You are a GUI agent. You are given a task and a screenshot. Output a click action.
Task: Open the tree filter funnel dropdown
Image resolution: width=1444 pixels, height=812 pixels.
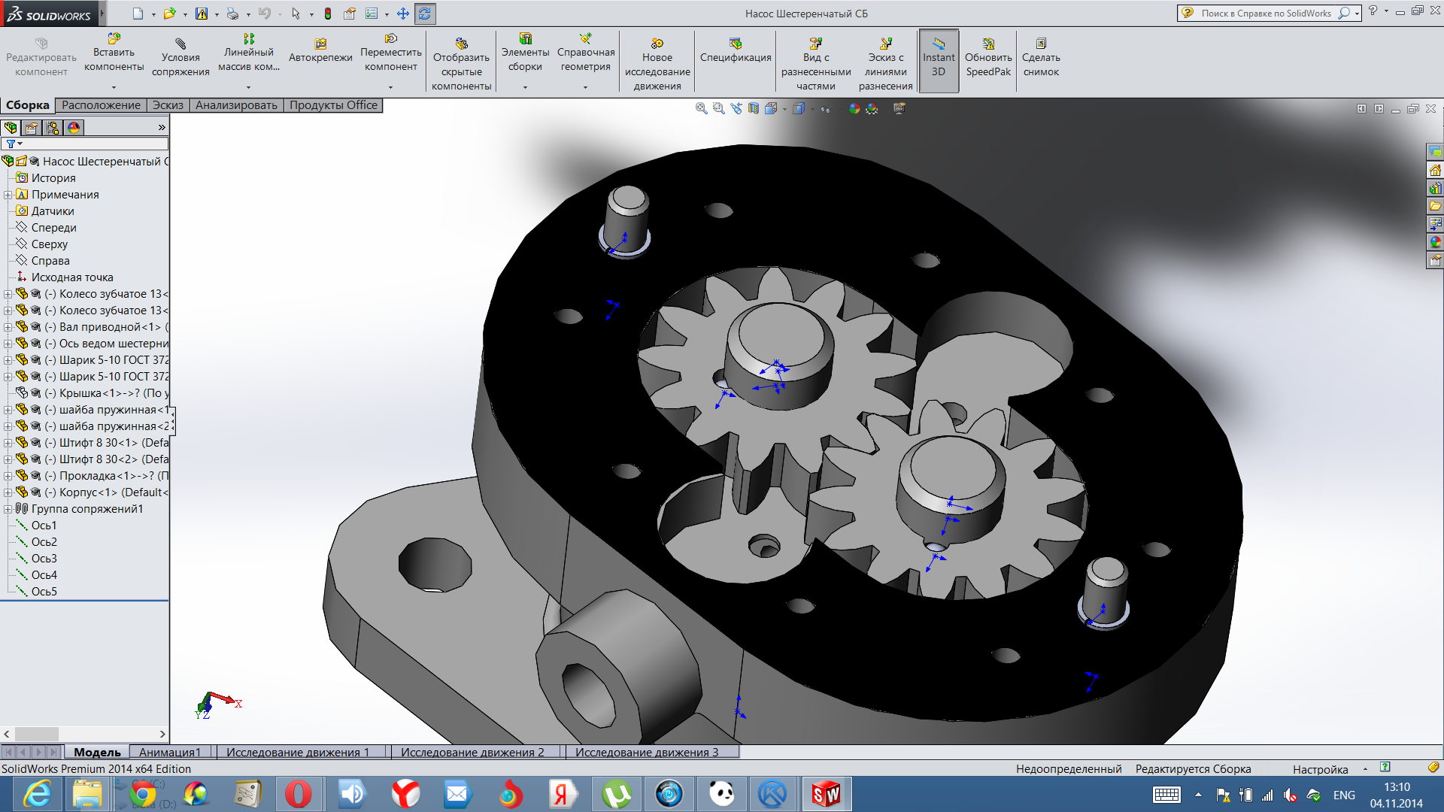(14, 144)
